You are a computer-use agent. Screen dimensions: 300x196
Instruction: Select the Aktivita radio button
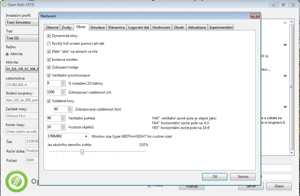click(x=7, y=54)
